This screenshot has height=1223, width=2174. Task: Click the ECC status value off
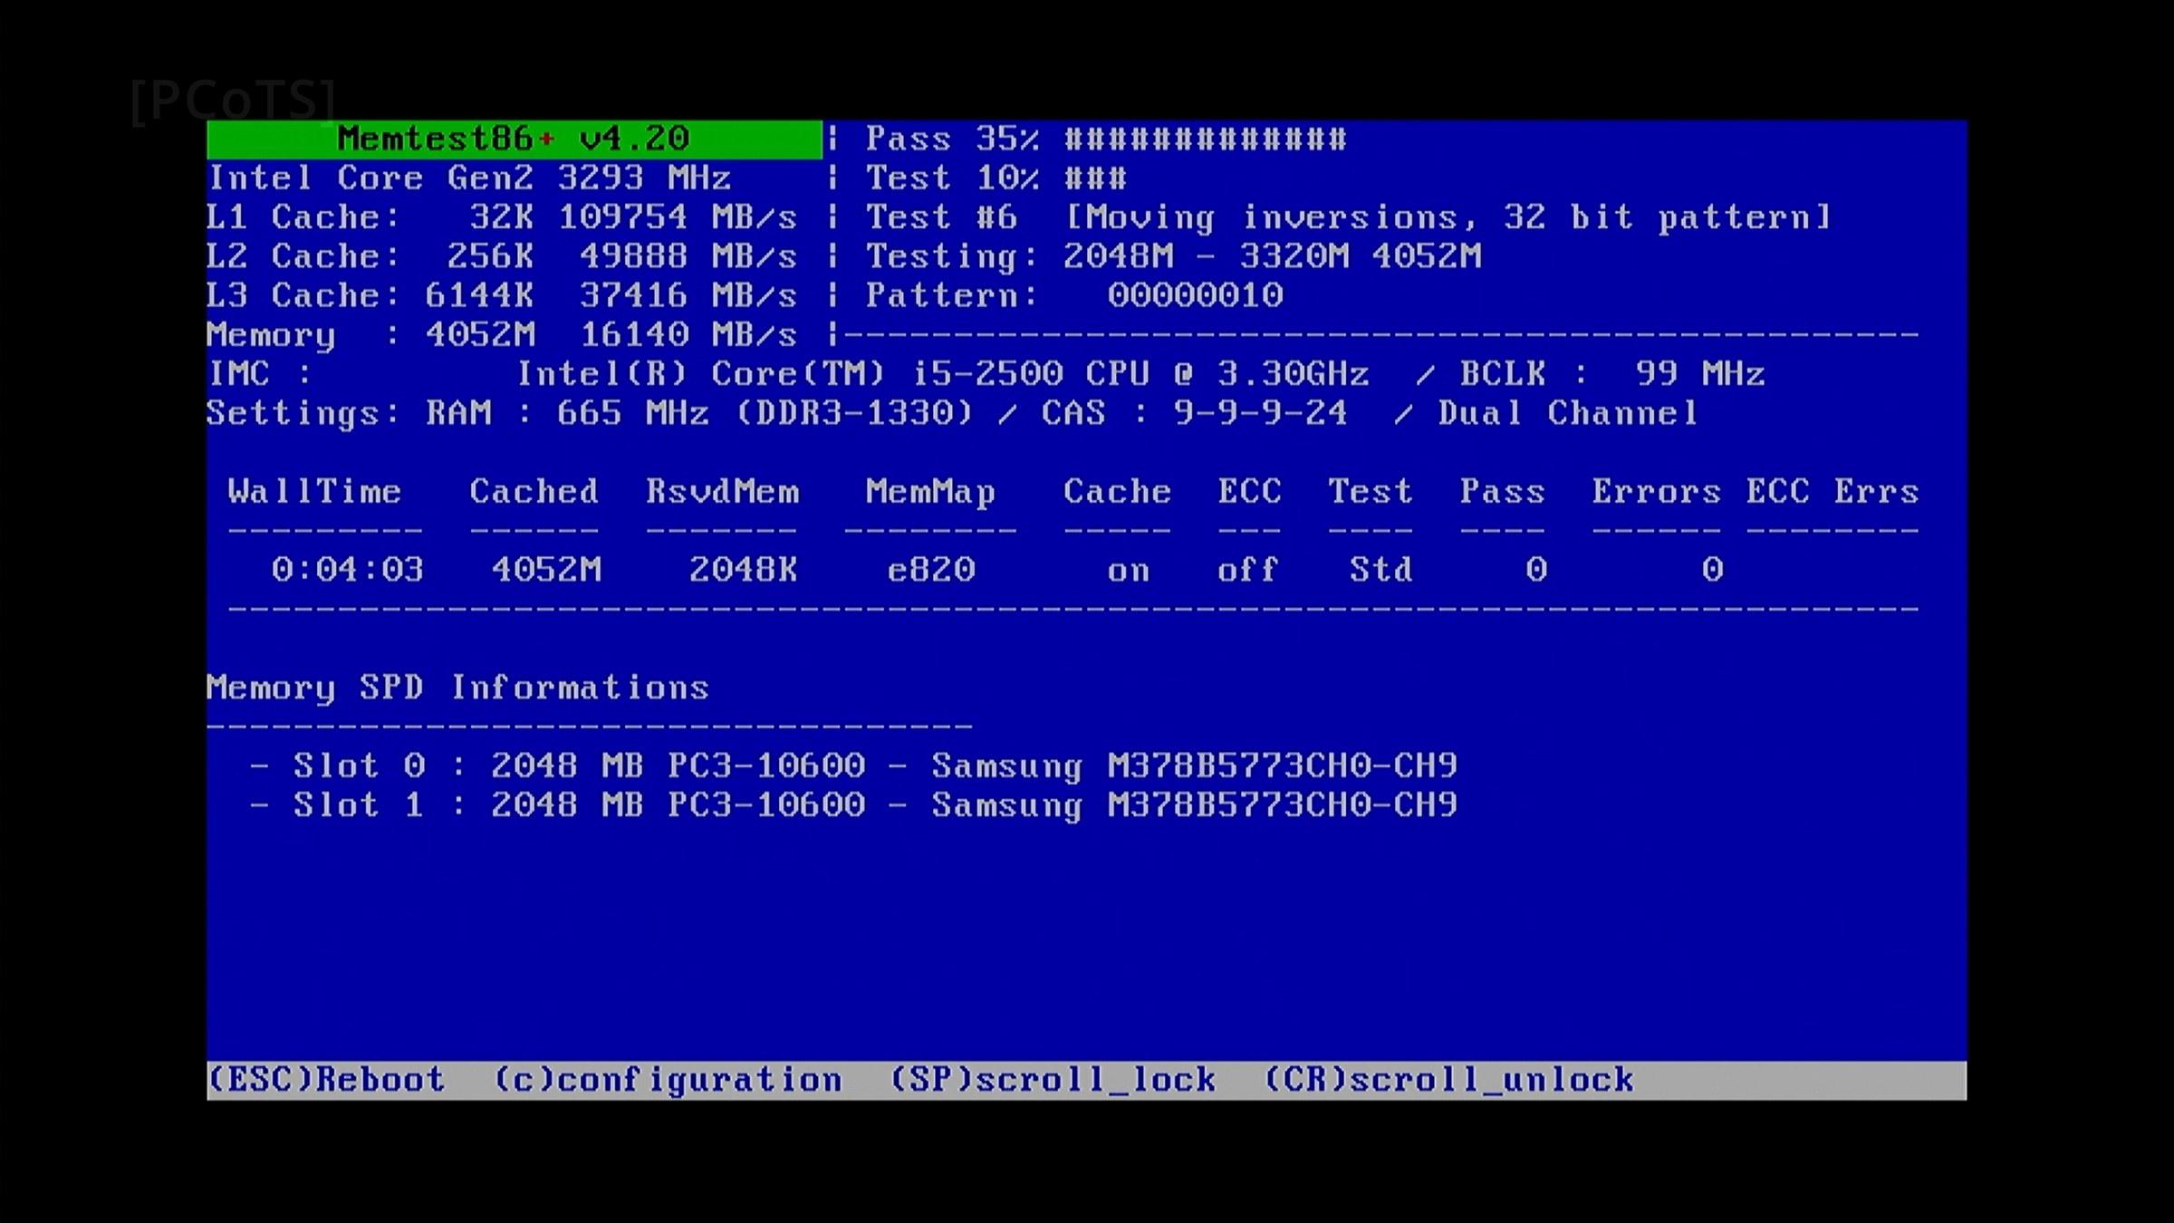(x=1247, y=570)
